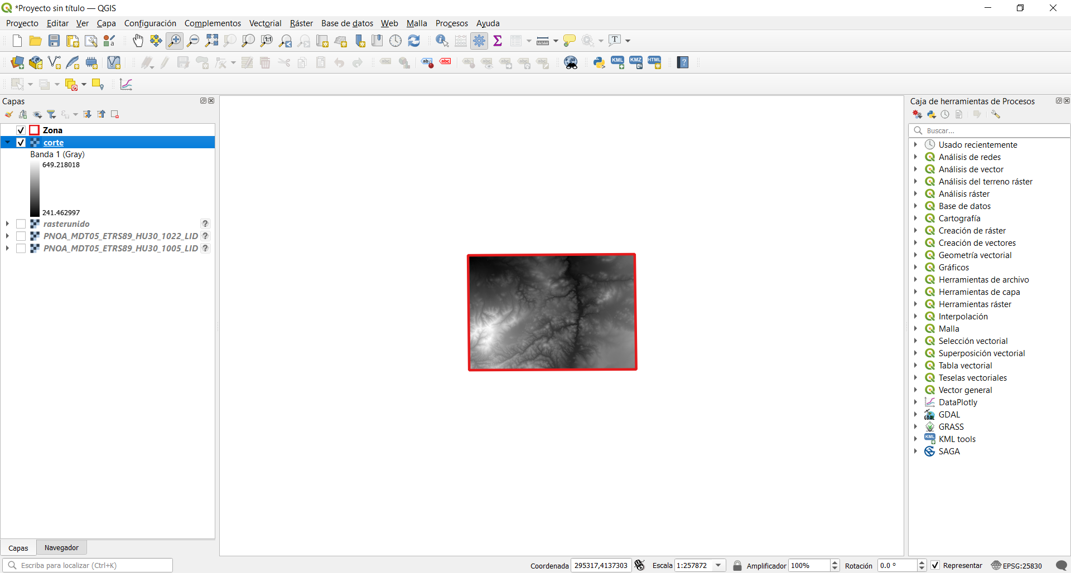
Task: Select the Zoom In tool
Action: pyautogui.click(x=175, y=41)
